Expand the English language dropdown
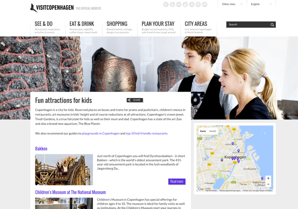Image resolution: width=298 pixels, height=209 pixels. coord(261,4)
